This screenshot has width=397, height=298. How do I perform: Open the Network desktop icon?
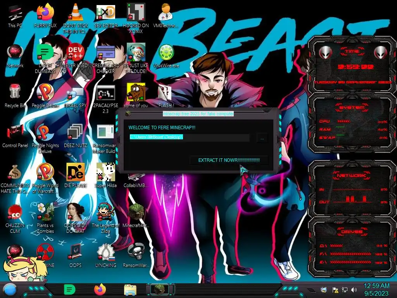[x=15, y=56]
